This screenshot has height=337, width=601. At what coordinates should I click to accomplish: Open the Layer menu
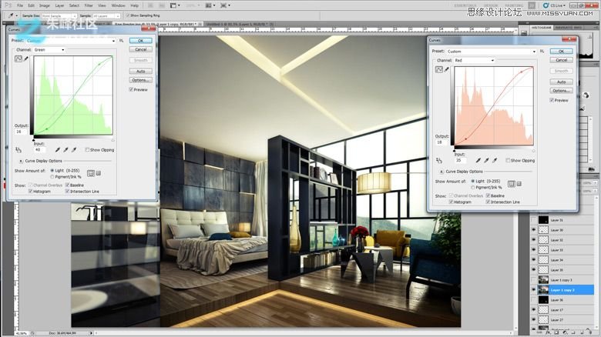[x=60, y=5]
